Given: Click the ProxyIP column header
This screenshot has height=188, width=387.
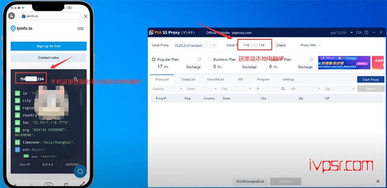Looking at the screenshot, I should tap(161, 98).
